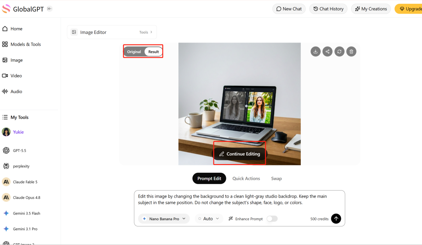Go to the Image section
This screenshot has height=245, width=422.
click(x=12, y=60)
